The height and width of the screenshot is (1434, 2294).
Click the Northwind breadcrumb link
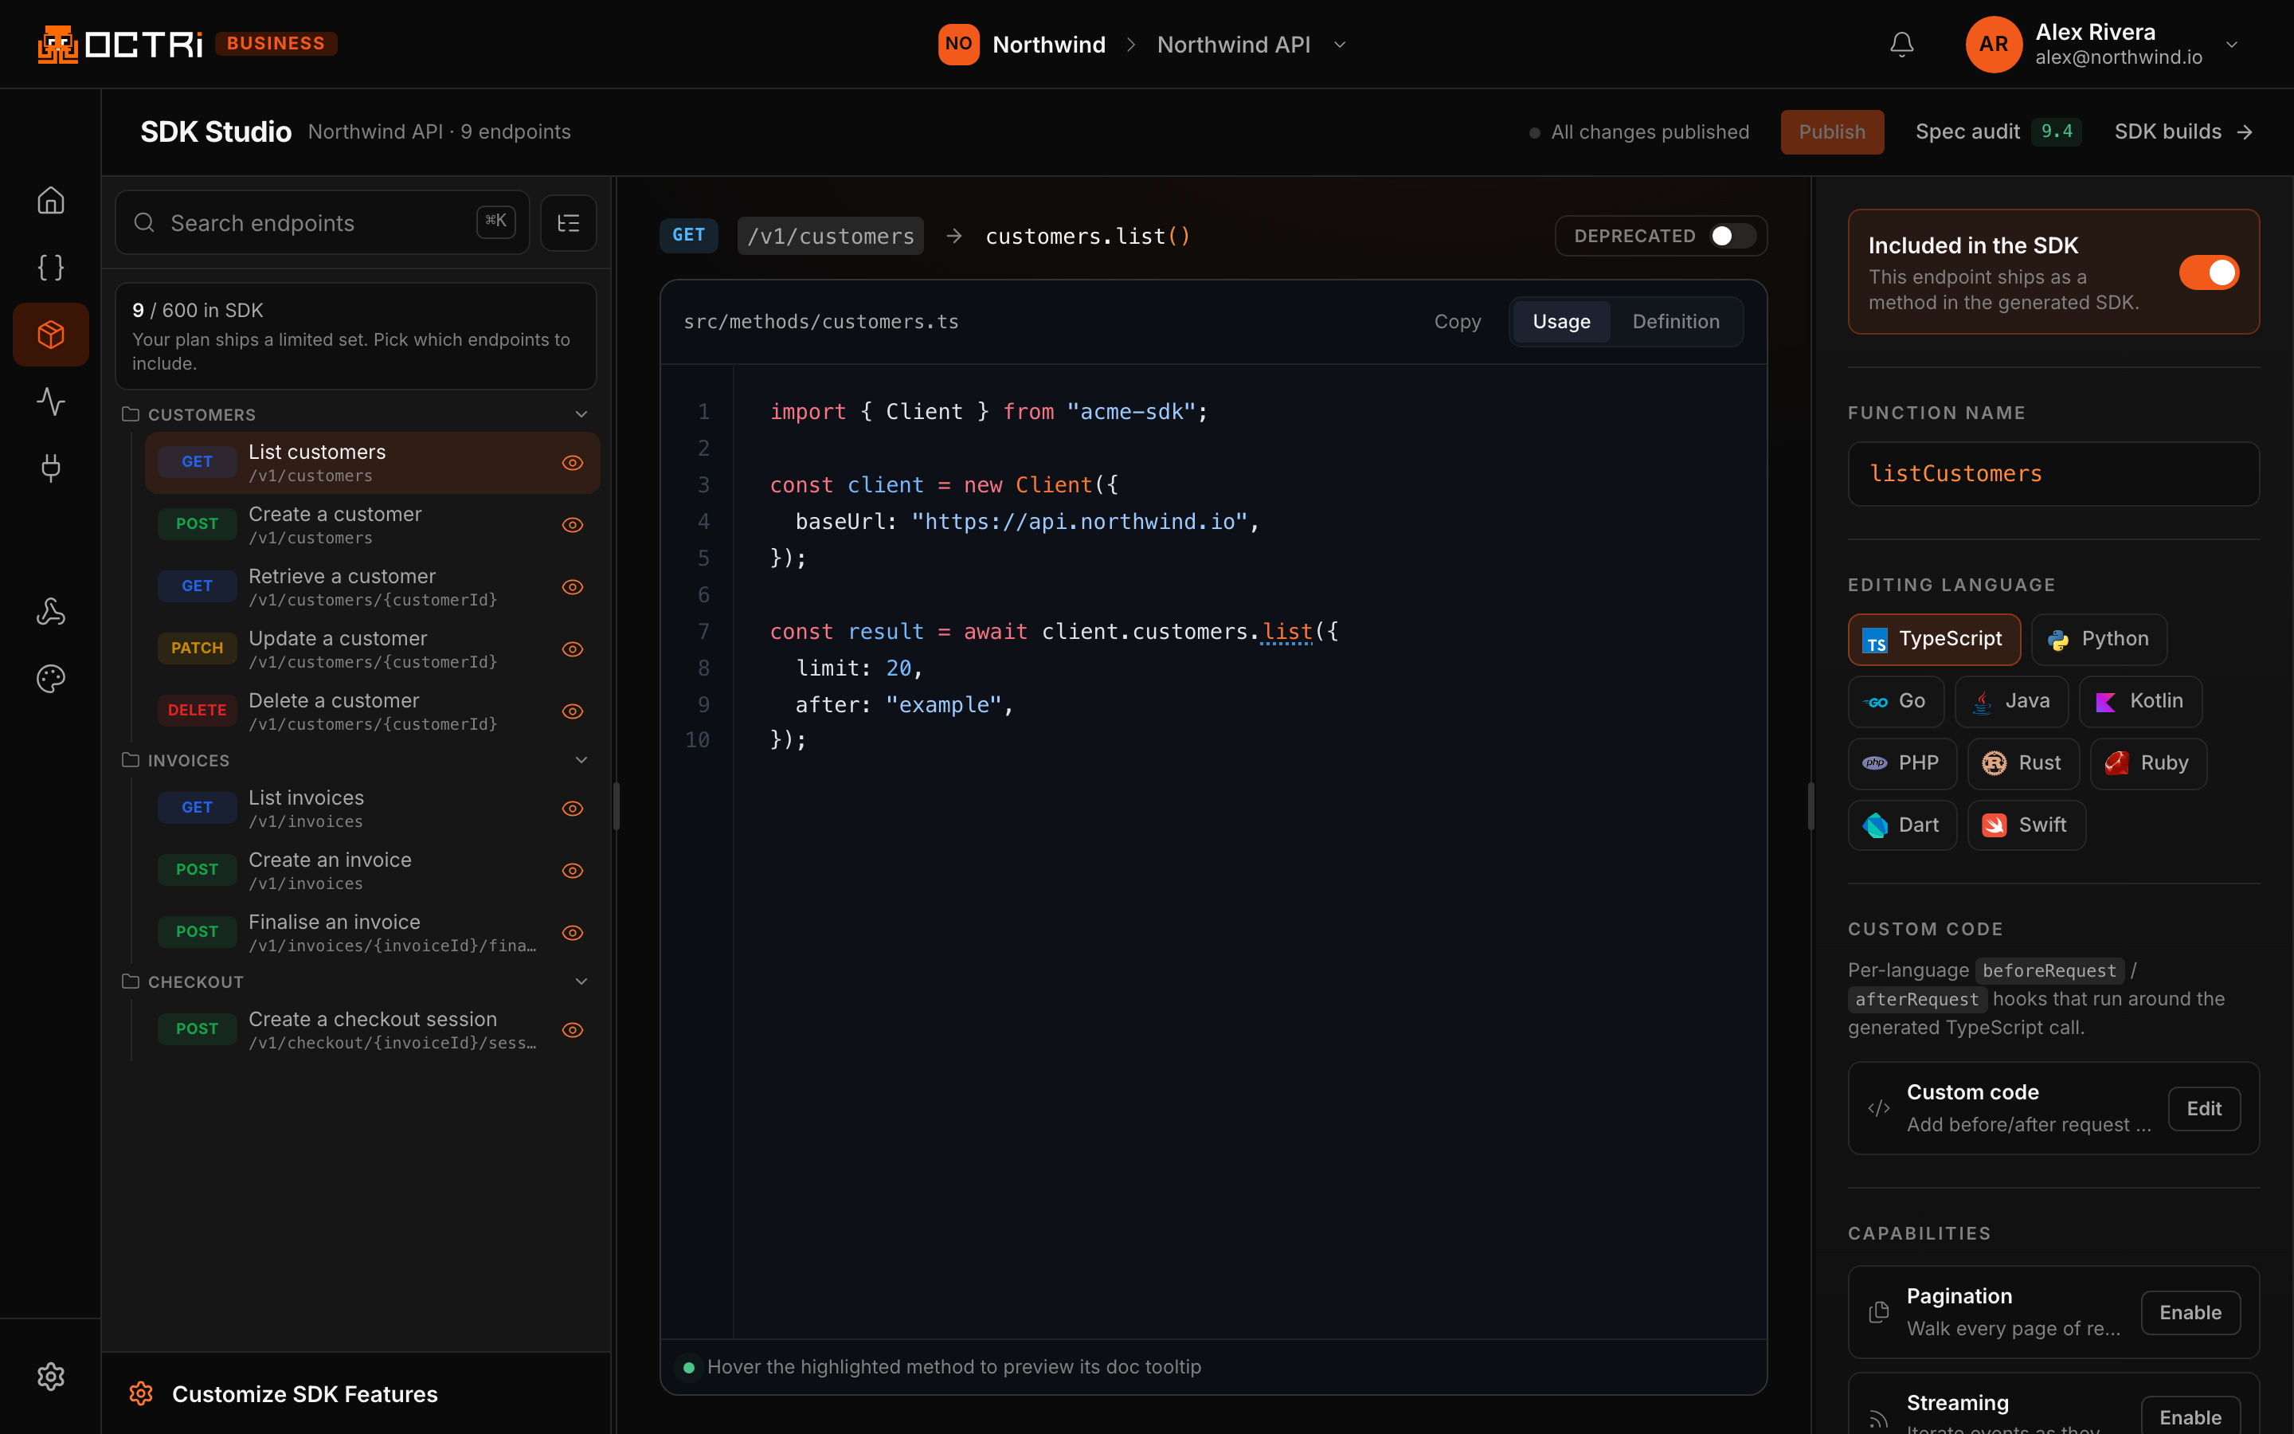tap(1048, 45)
